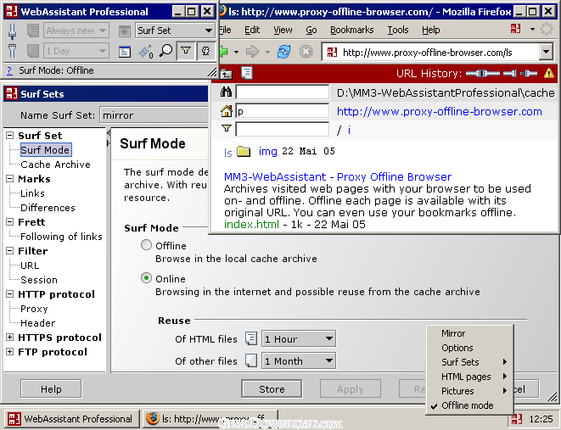Select the Online radio button

[146, 278]
